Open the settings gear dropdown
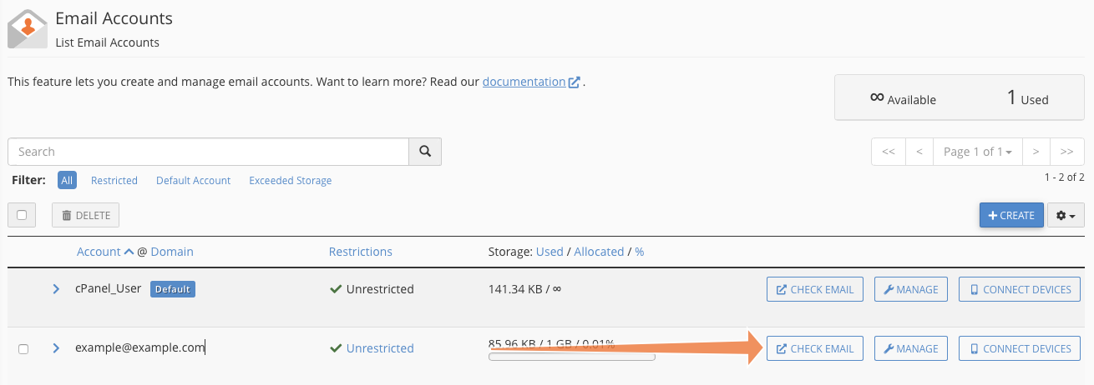Viewport: 1094px width, 385px height. click(1066, 215)
